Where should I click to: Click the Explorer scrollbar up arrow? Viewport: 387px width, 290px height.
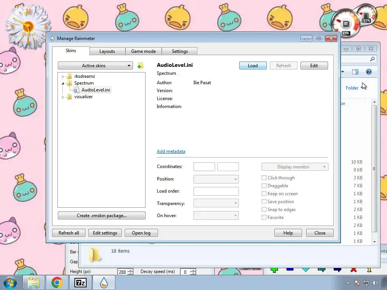pyautogui.click(x=375, y=102)
